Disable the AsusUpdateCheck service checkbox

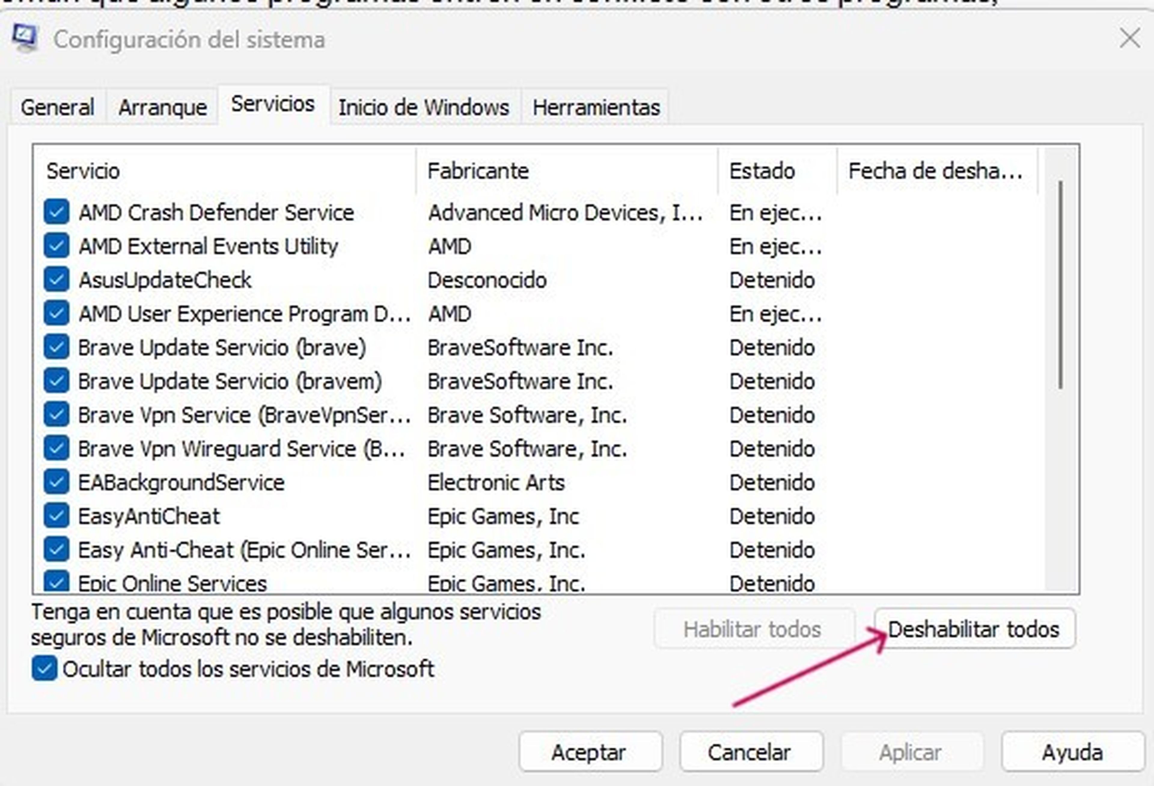(56, 280)
